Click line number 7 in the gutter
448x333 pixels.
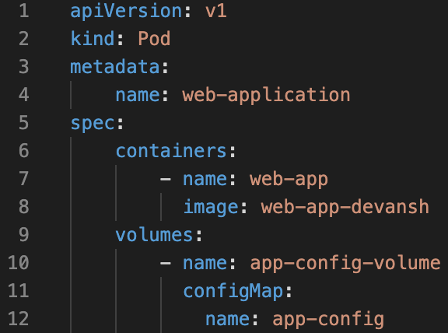(24, 179)
